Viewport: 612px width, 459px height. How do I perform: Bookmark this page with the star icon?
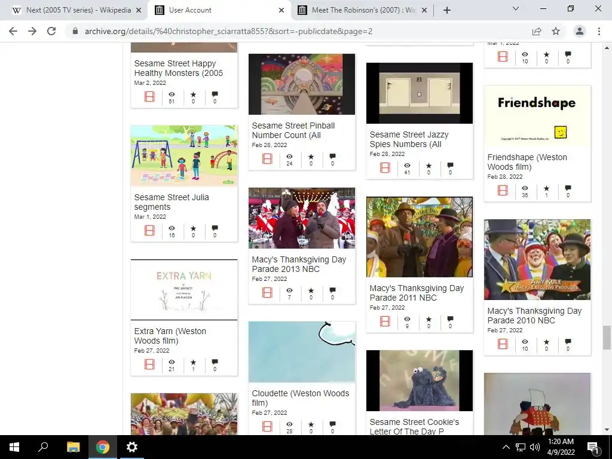(x=556, y=31)
